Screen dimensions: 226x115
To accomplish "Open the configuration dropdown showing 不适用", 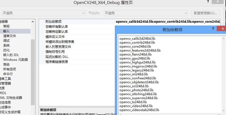I will click(44, 13).
